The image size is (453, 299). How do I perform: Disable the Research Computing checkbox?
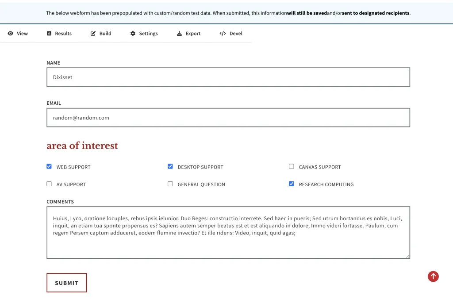(x=292, y=184)
